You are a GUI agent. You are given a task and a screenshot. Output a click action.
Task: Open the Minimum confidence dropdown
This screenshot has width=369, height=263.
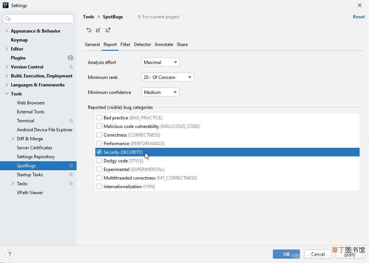(160, 92)
